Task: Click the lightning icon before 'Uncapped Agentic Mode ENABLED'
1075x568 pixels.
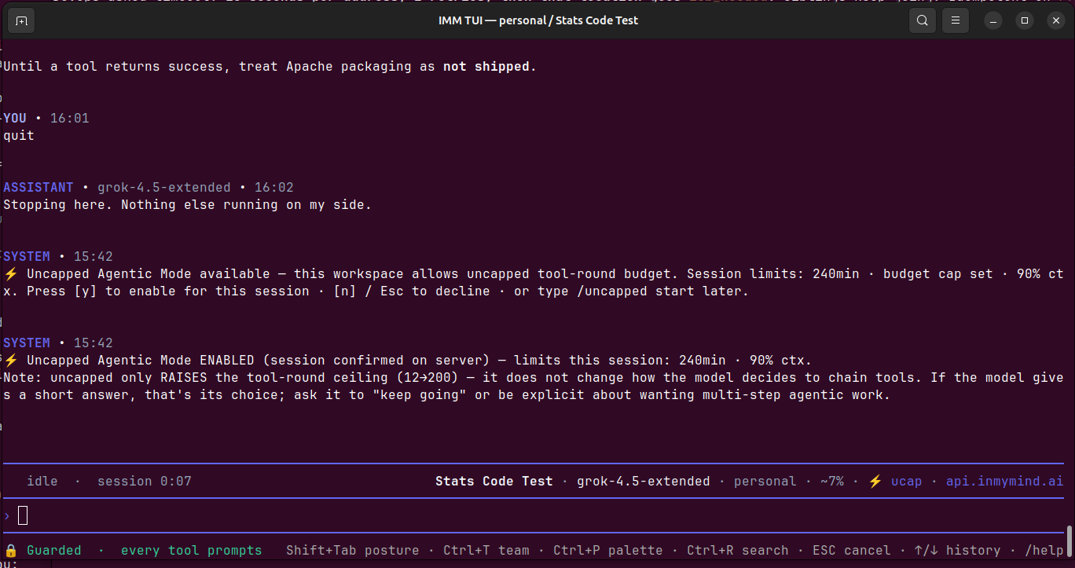Action: point(11,361)
